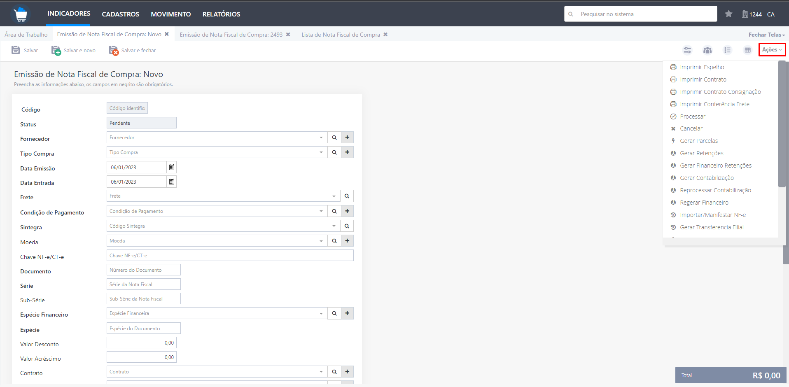
Task: Click the Salvar disk icon
Action: (16, 50)
